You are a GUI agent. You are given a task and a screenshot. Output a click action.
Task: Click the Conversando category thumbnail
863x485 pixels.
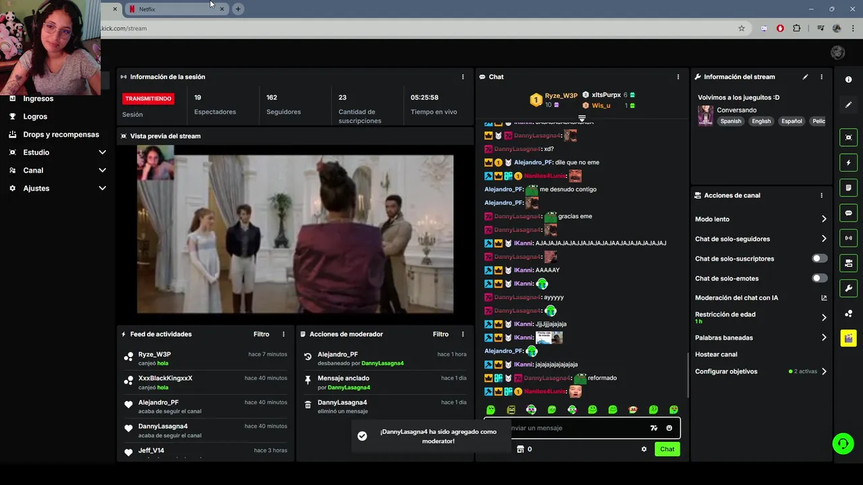point(705,115)
